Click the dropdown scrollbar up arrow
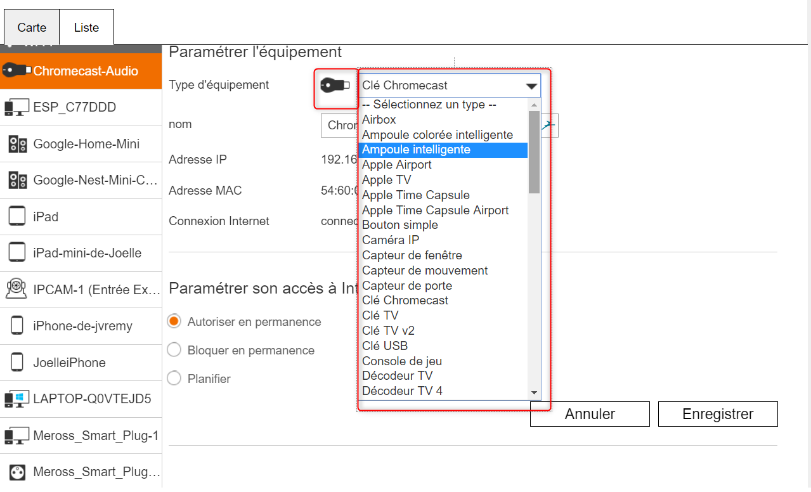Viewport: 811px width, 492px height. coord(534,105)
